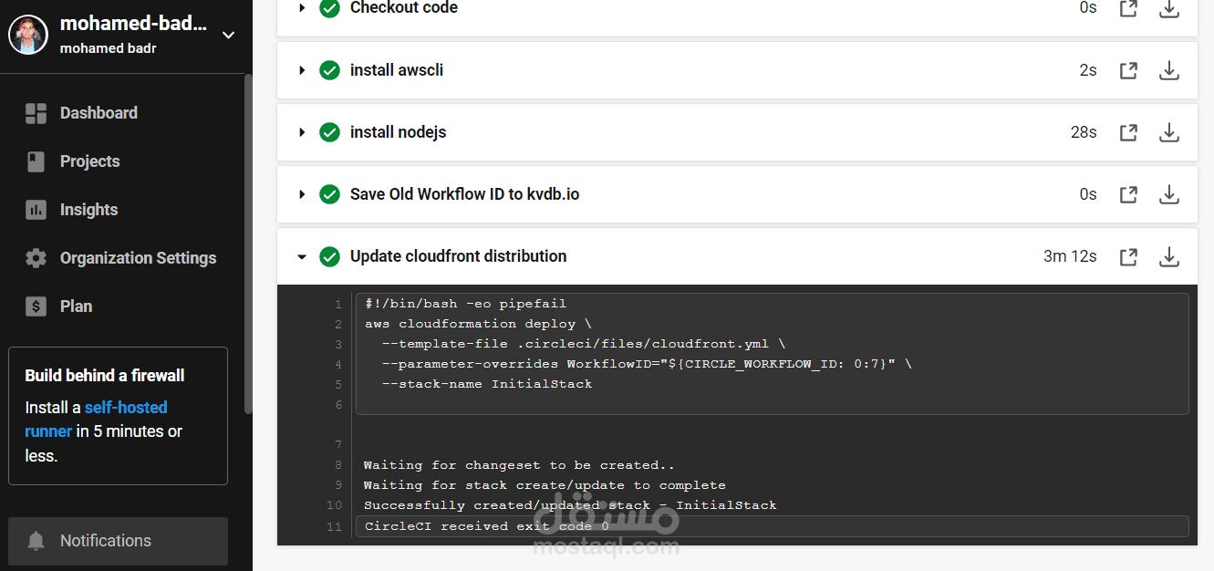Viewport: 1214px width, 571px height.
Task: Open install awscli step in new tab
Action: (1128, 70)
